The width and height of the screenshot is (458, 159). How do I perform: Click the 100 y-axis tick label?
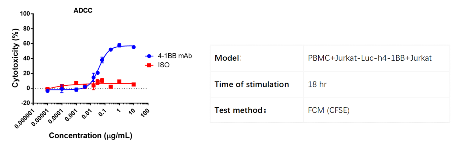tap(25, 14)
